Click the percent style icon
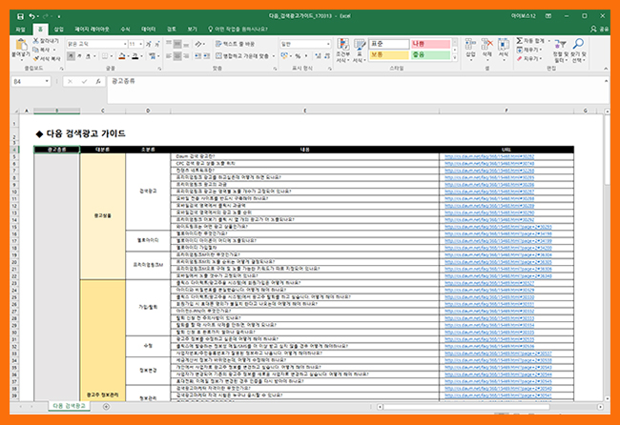The height and width of the screenshot is (425, 620). tap(298, 56)
